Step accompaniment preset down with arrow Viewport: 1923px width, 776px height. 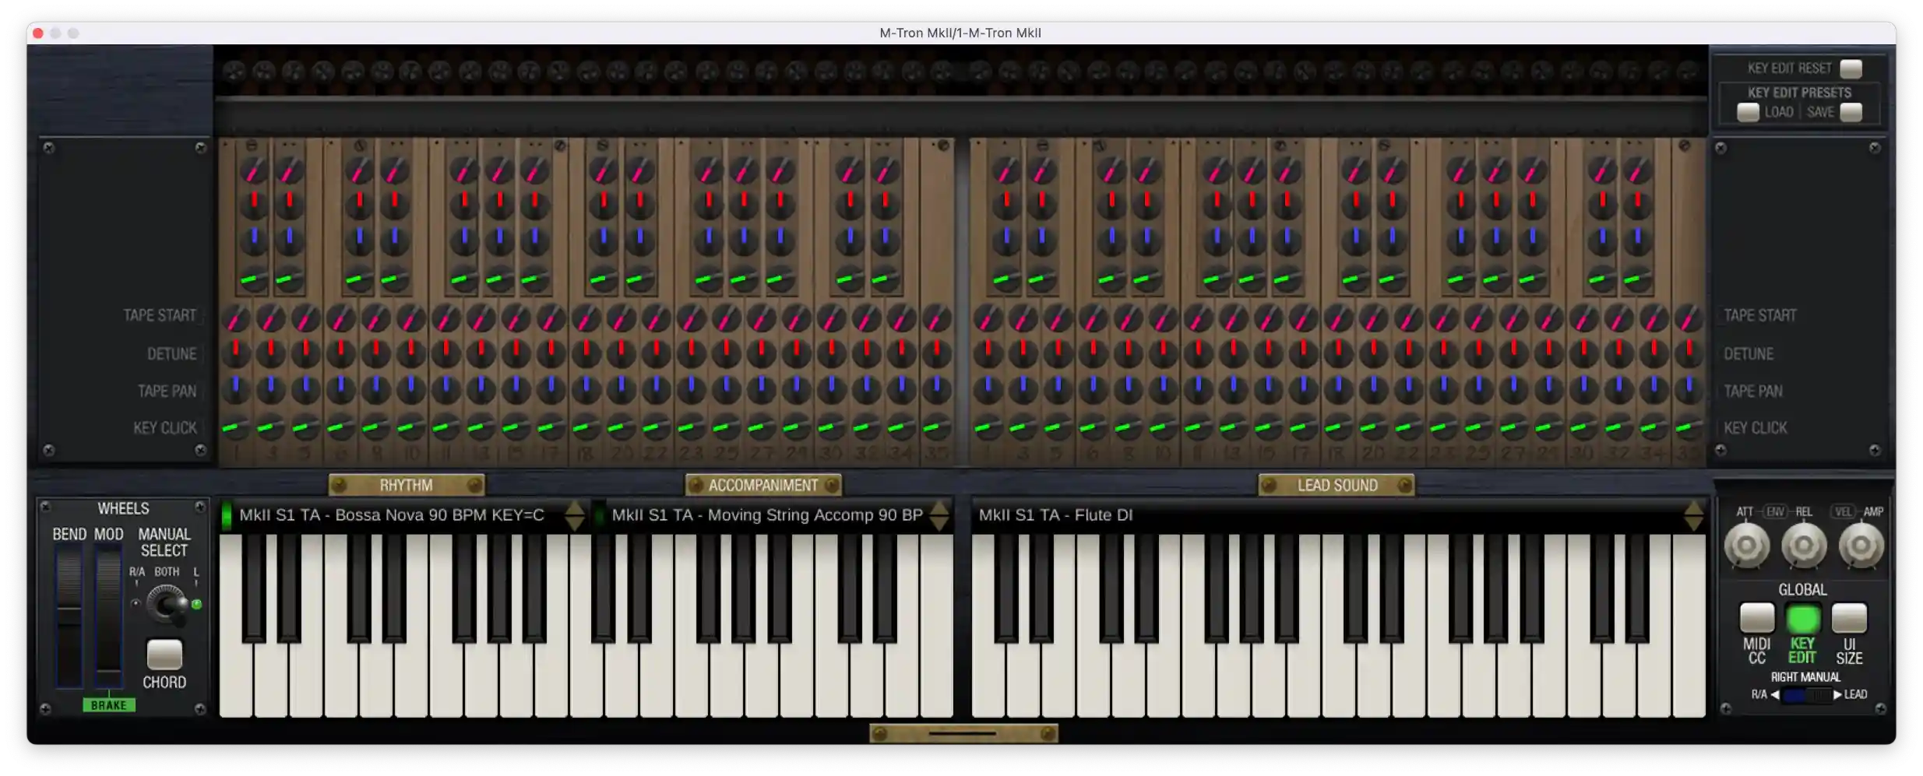[940, 524]
